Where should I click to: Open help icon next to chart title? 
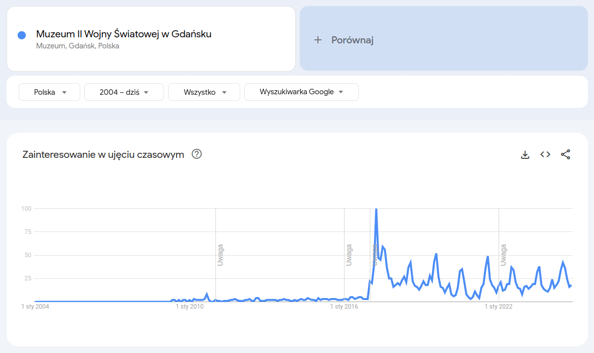(x=197, y=154)
